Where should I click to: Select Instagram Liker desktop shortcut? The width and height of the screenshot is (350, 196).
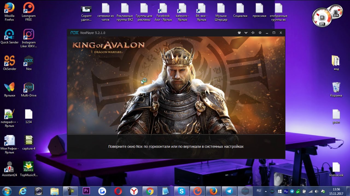coord(29,38)
